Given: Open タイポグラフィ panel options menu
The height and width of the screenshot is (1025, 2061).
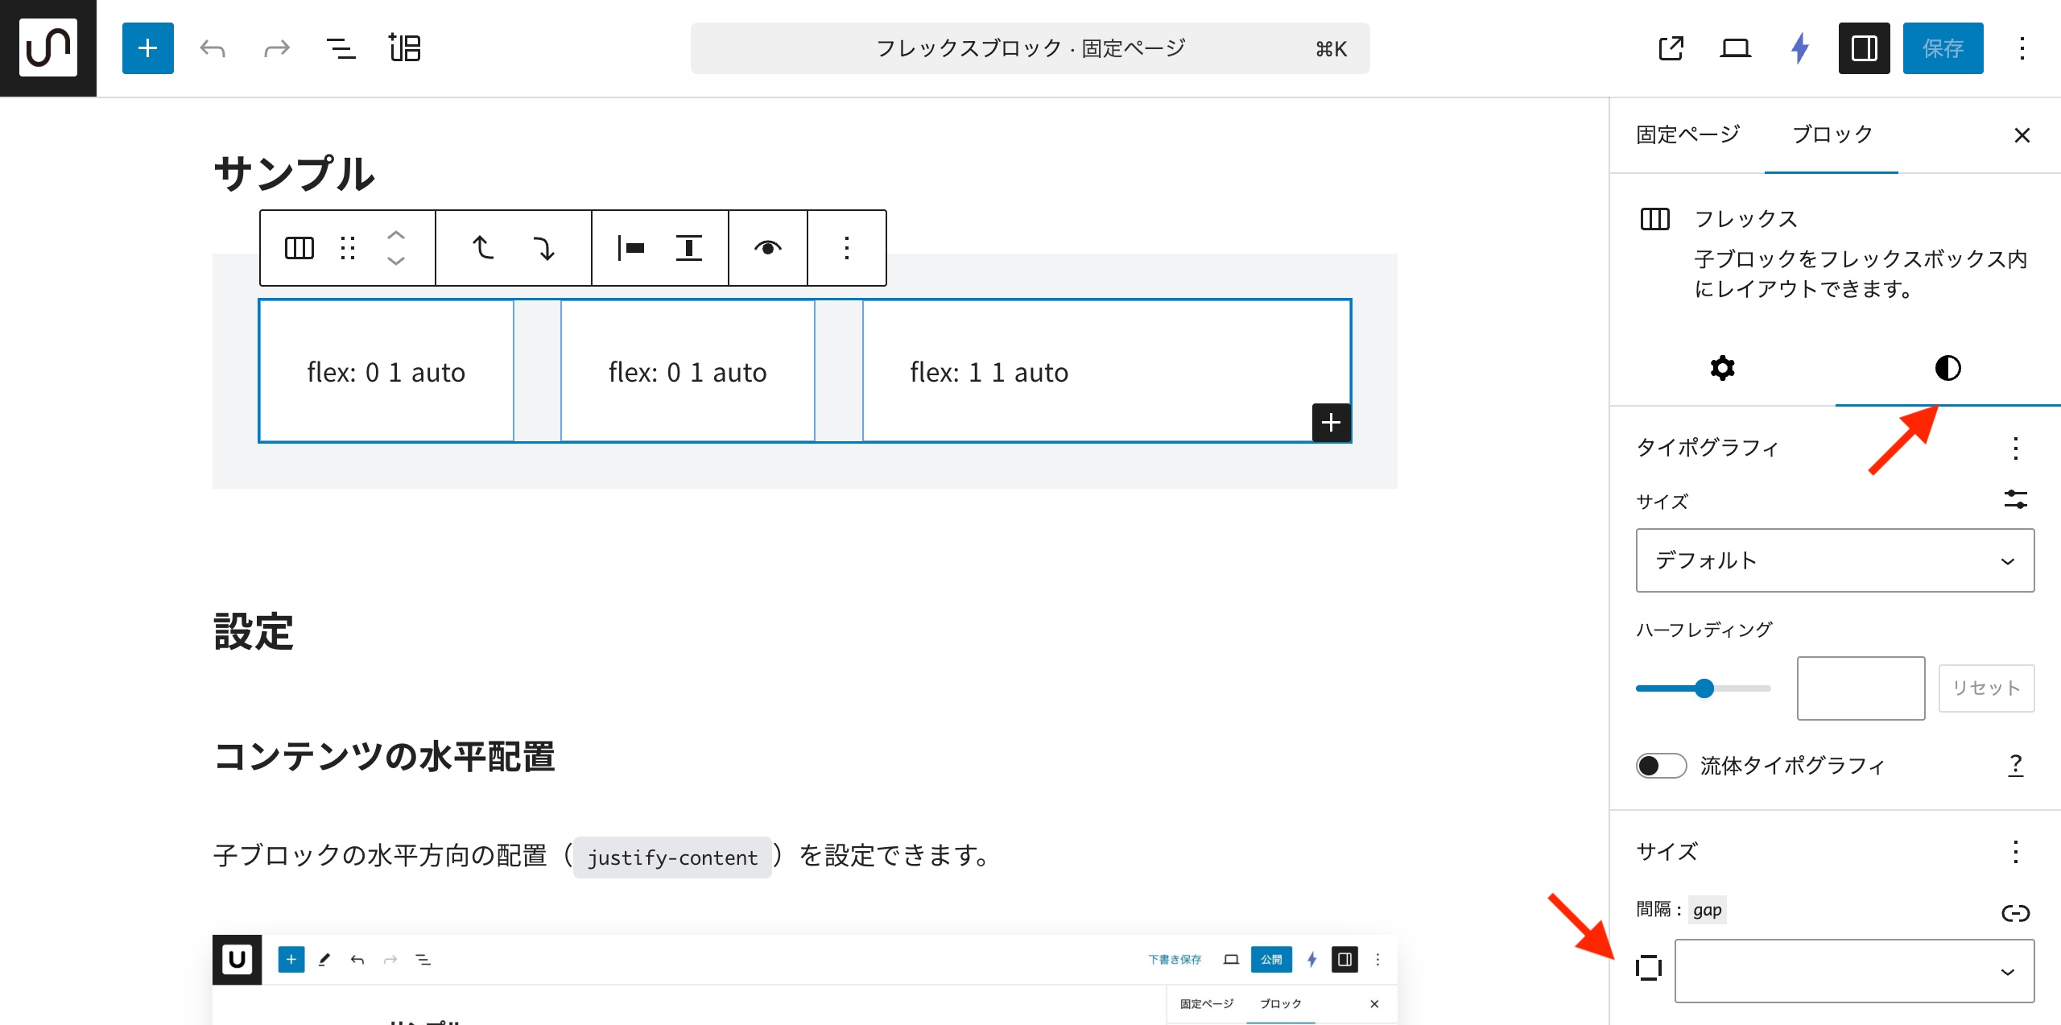Looking at the screenshot, I should coord(2015,448).
